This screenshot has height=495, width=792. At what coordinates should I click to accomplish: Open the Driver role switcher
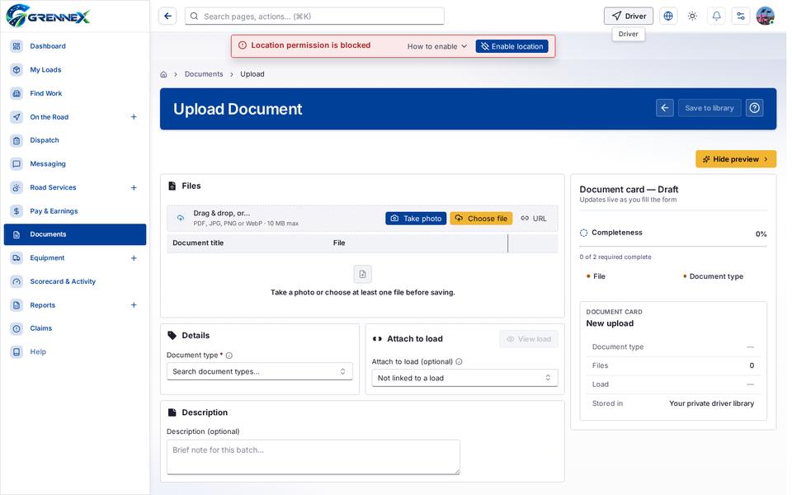[629, 16]
